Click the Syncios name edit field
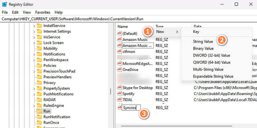The height and width of the screenshot is (128, 257). point(131,108)
